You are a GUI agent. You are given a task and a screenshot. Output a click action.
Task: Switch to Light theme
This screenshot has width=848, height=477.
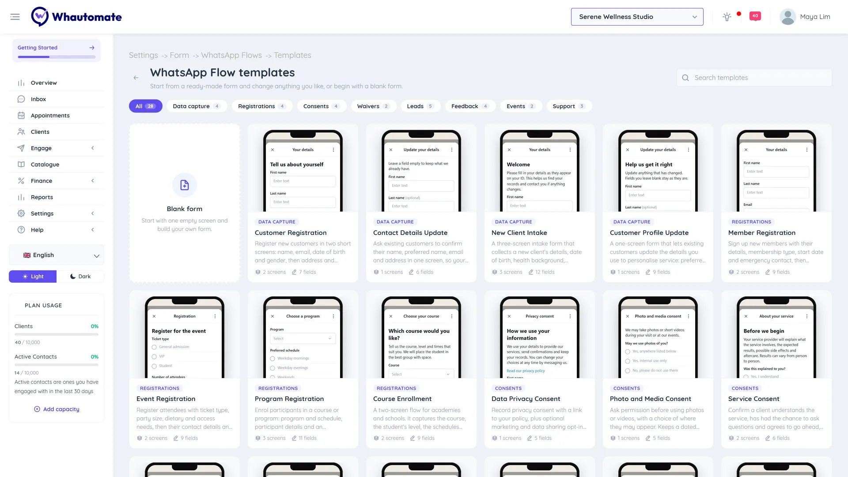(x=33, y=276)
